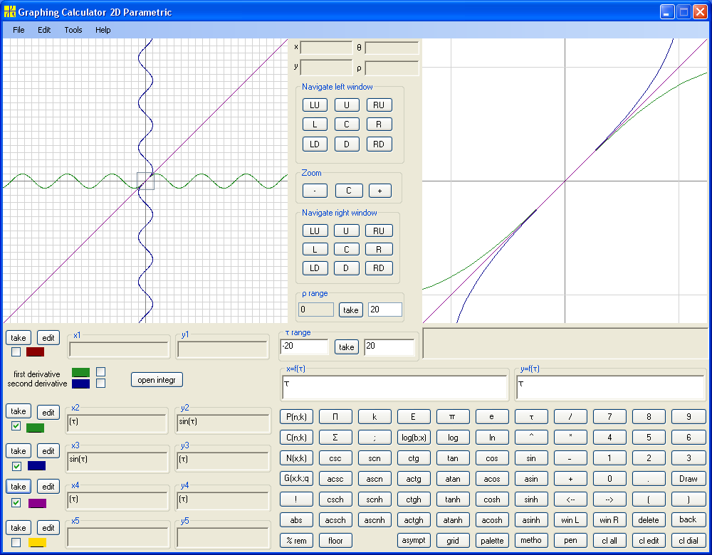Insert the pi constant key
712x555 pixels.
click(452, 416)
